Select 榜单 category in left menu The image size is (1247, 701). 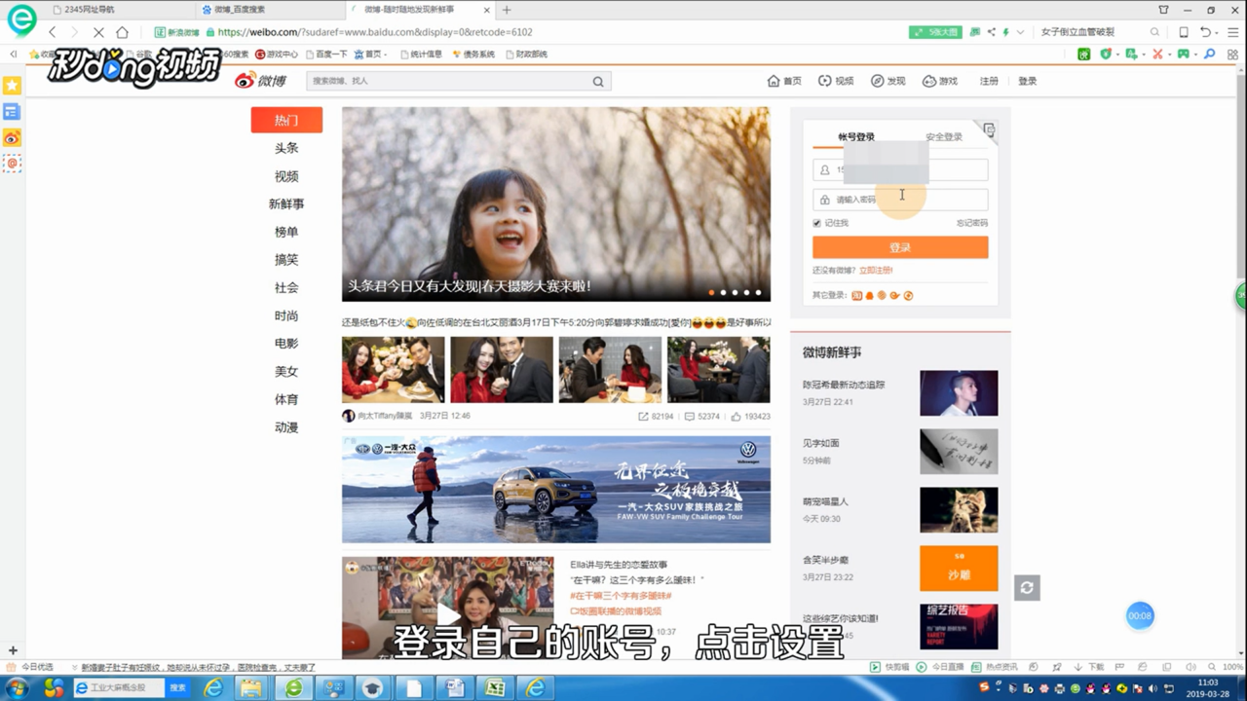coord(286,232)
